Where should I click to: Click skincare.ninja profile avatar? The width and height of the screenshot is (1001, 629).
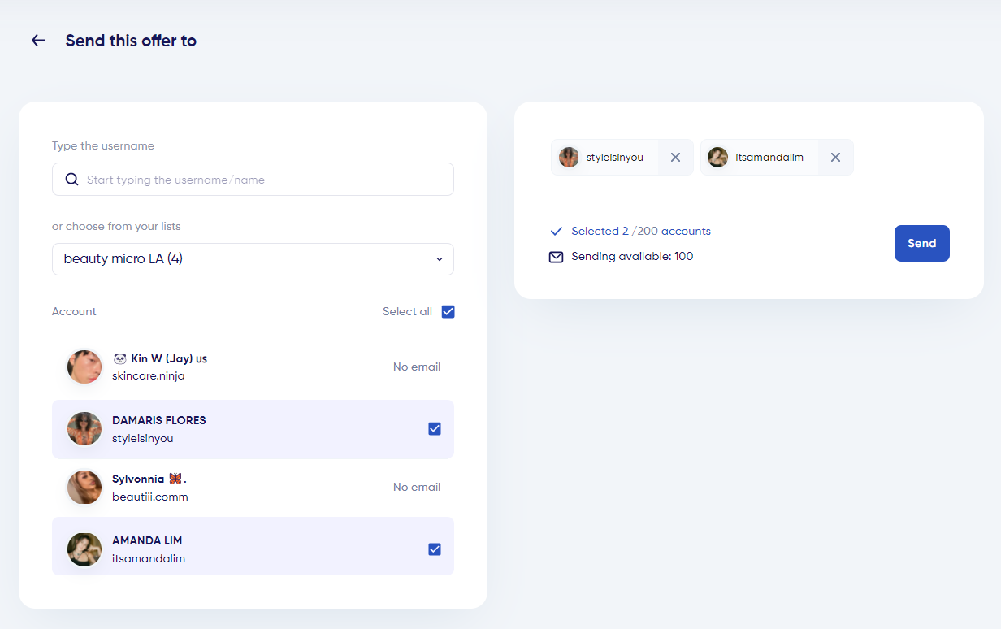point(84,367)
